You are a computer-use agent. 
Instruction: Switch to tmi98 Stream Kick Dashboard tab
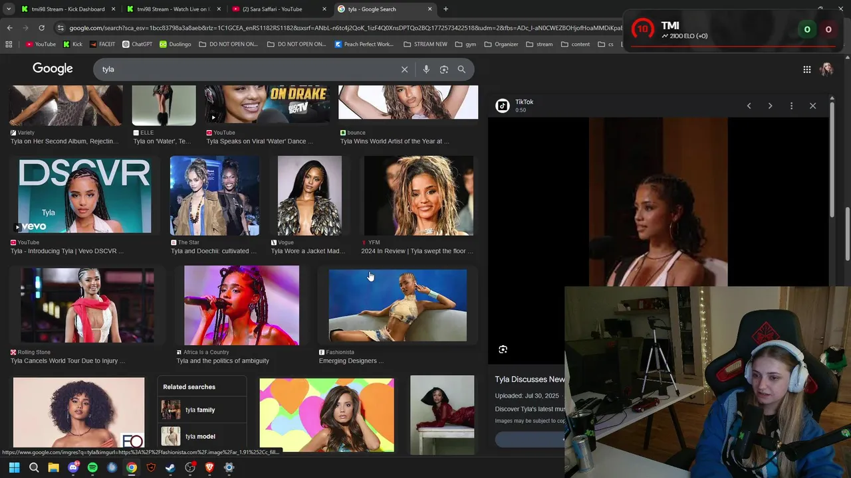point(66,9)
